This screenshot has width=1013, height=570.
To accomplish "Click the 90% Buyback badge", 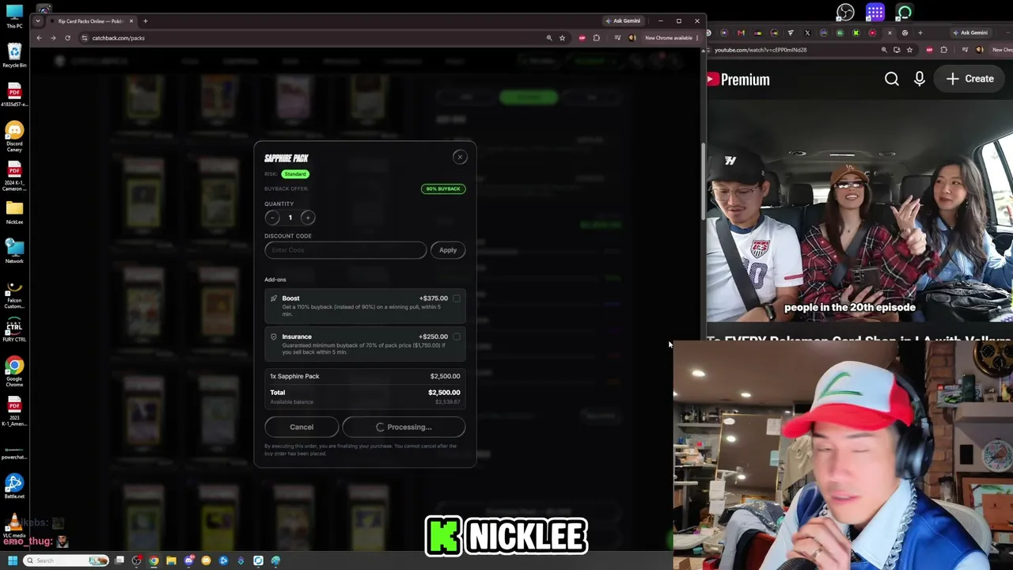I will click(443, 188).
